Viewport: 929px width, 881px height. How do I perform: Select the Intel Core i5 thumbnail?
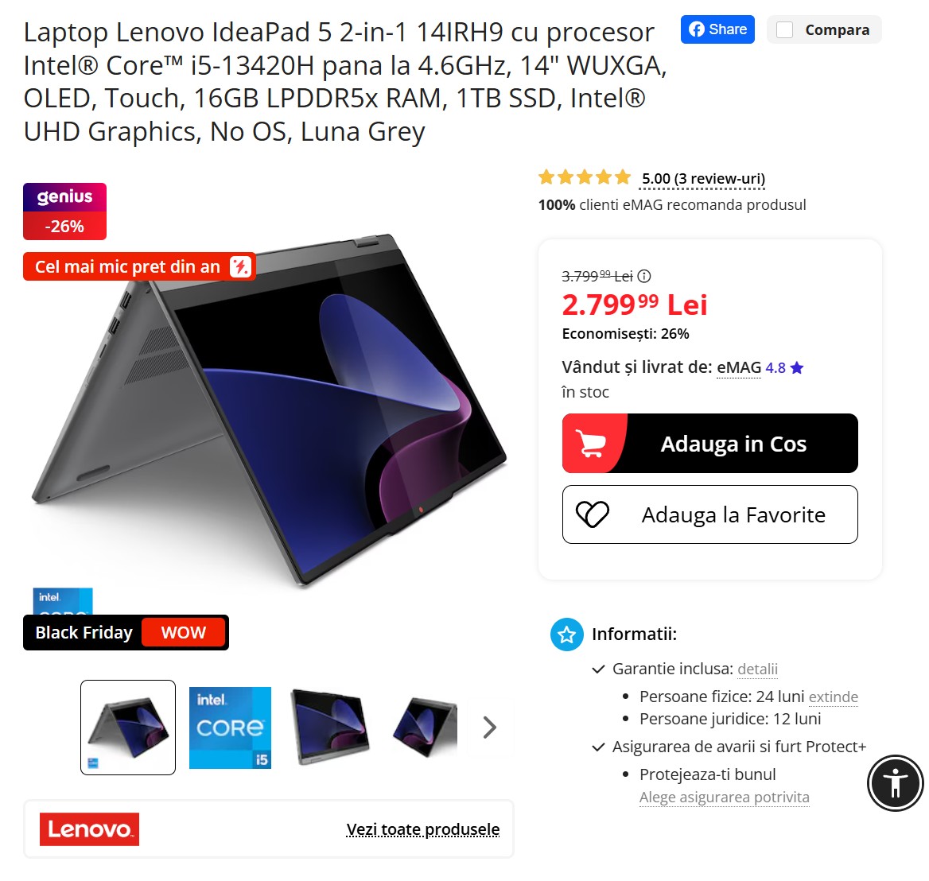(230, 728)
